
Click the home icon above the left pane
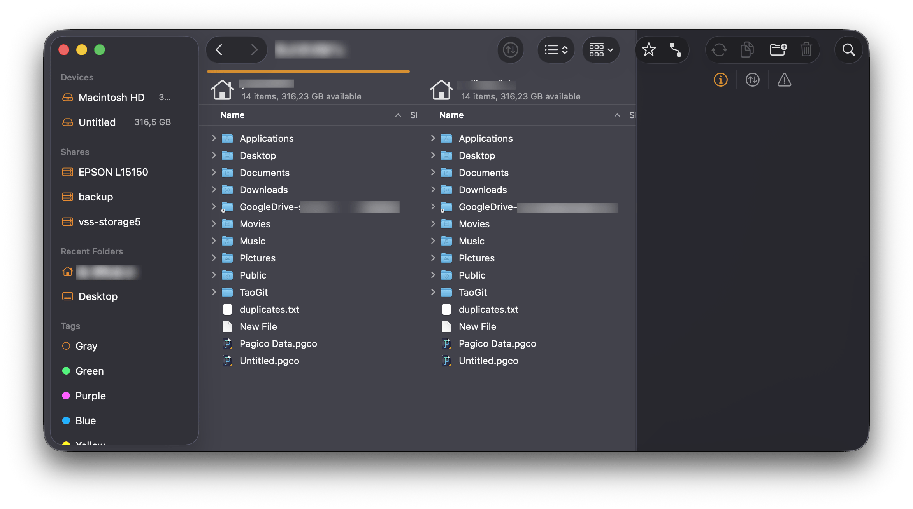click(222, 89)
